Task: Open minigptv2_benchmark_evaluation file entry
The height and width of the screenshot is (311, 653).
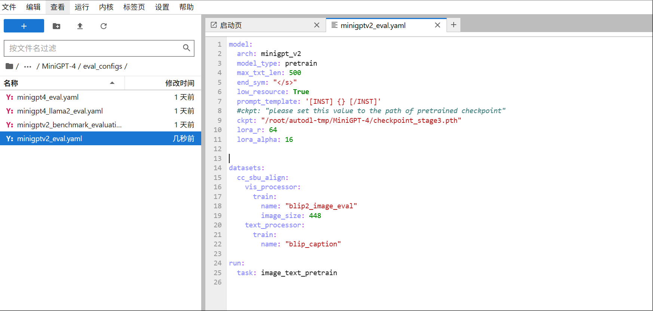Action: (69, 125)
